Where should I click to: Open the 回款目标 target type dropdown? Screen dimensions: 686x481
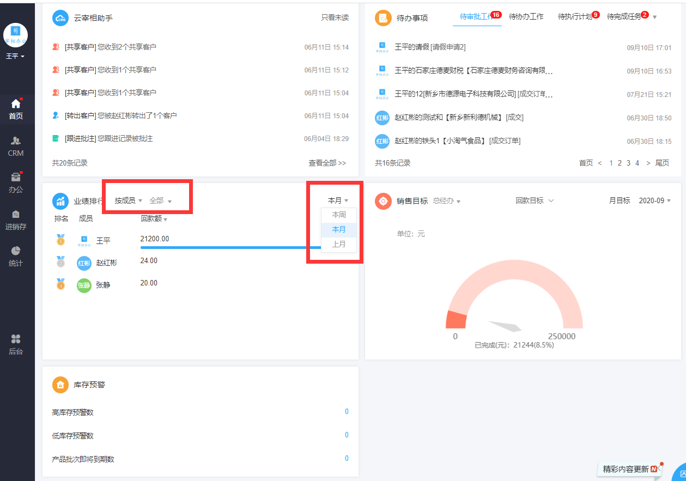[535, 200]
